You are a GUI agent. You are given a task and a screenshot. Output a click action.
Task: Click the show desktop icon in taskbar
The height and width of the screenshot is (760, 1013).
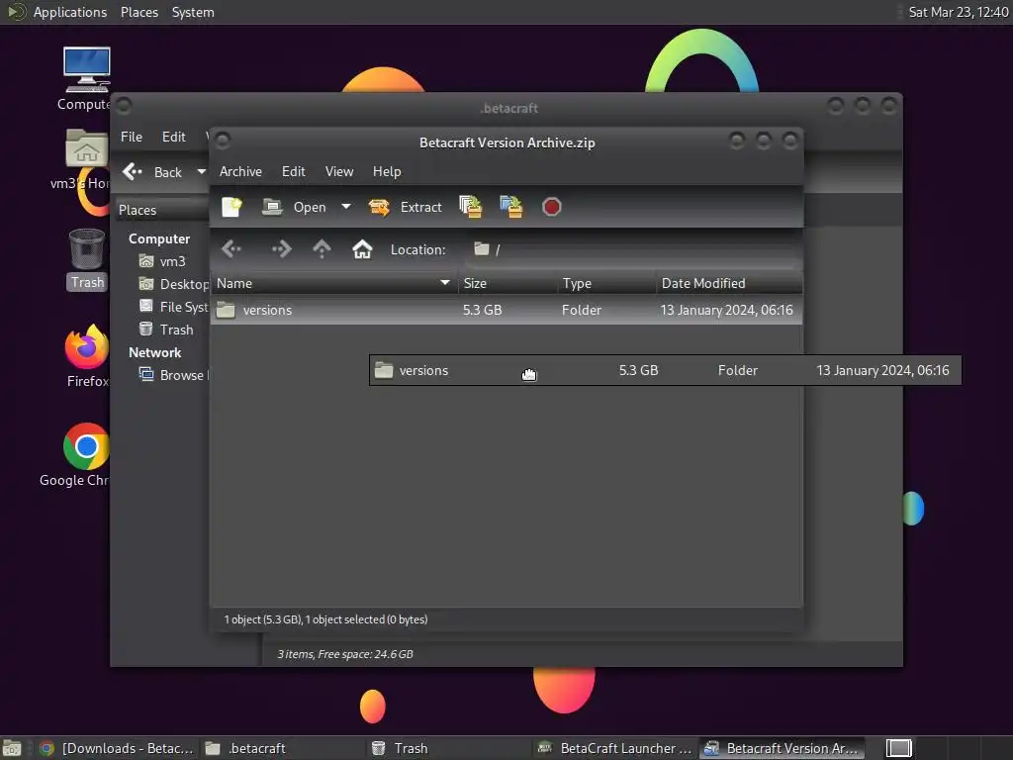pos(12,748)
